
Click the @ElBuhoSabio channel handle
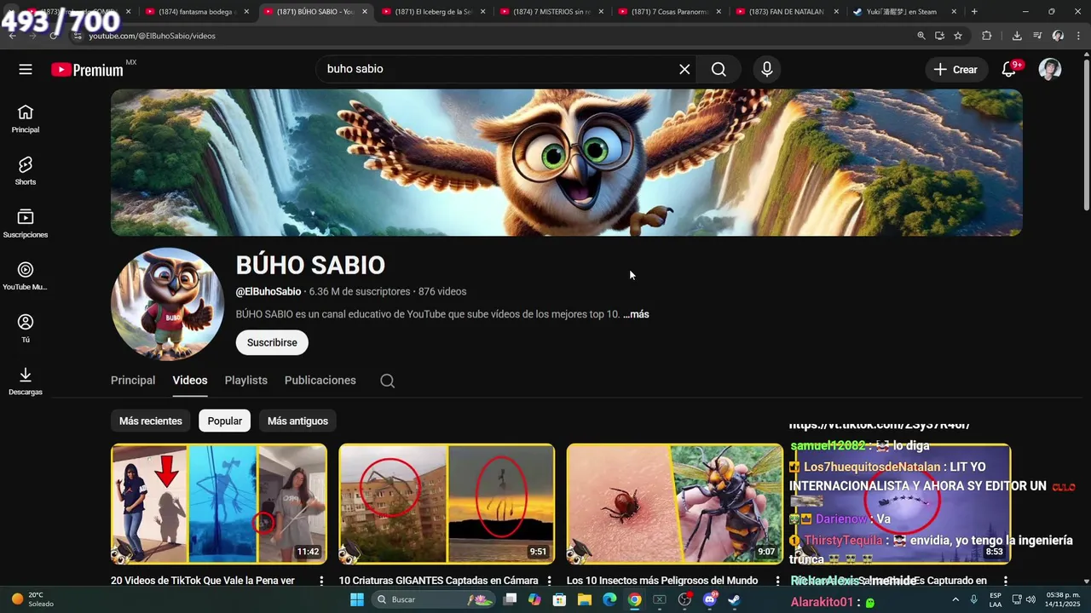click(268, 291)
